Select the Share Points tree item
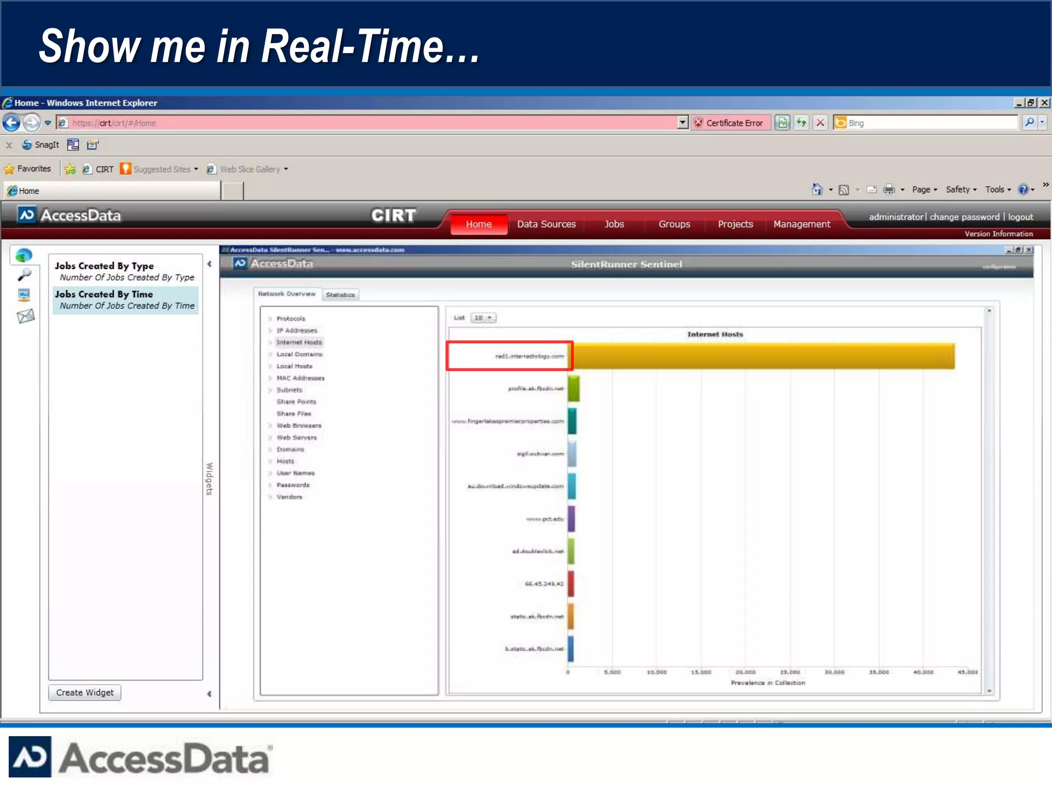The image size is (1052, 789). point(296,402)
